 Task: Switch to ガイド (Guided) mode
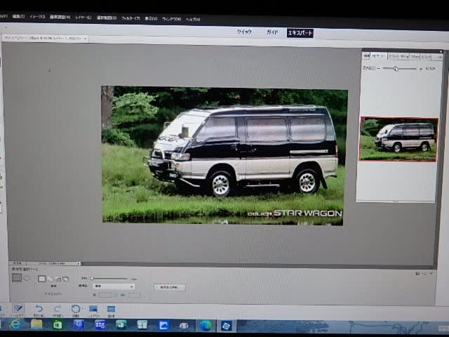(x=272, y=32)
